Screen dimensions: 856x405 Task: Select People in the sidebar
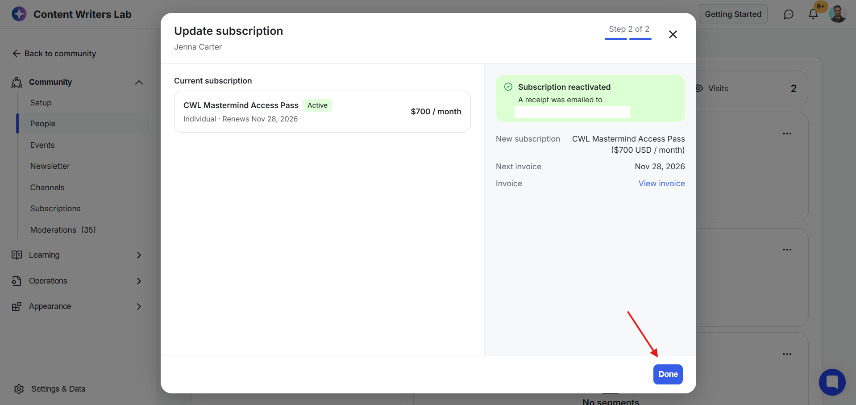(x=83, y=124)
